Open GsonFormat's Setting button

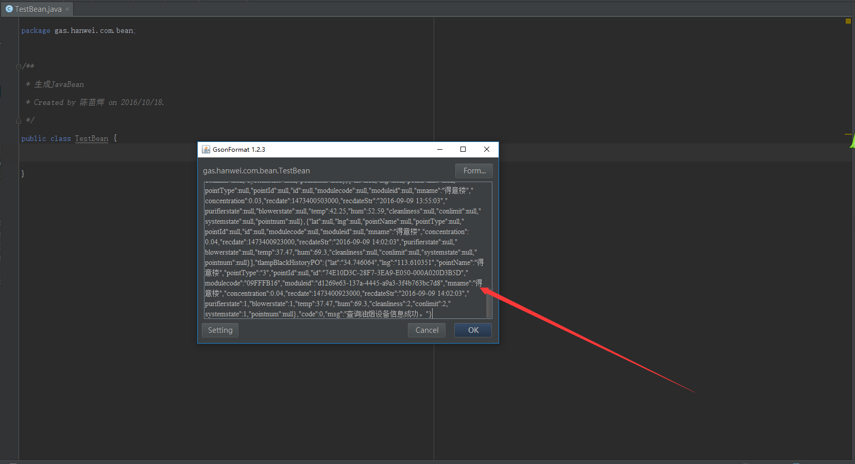coord(220,330)
